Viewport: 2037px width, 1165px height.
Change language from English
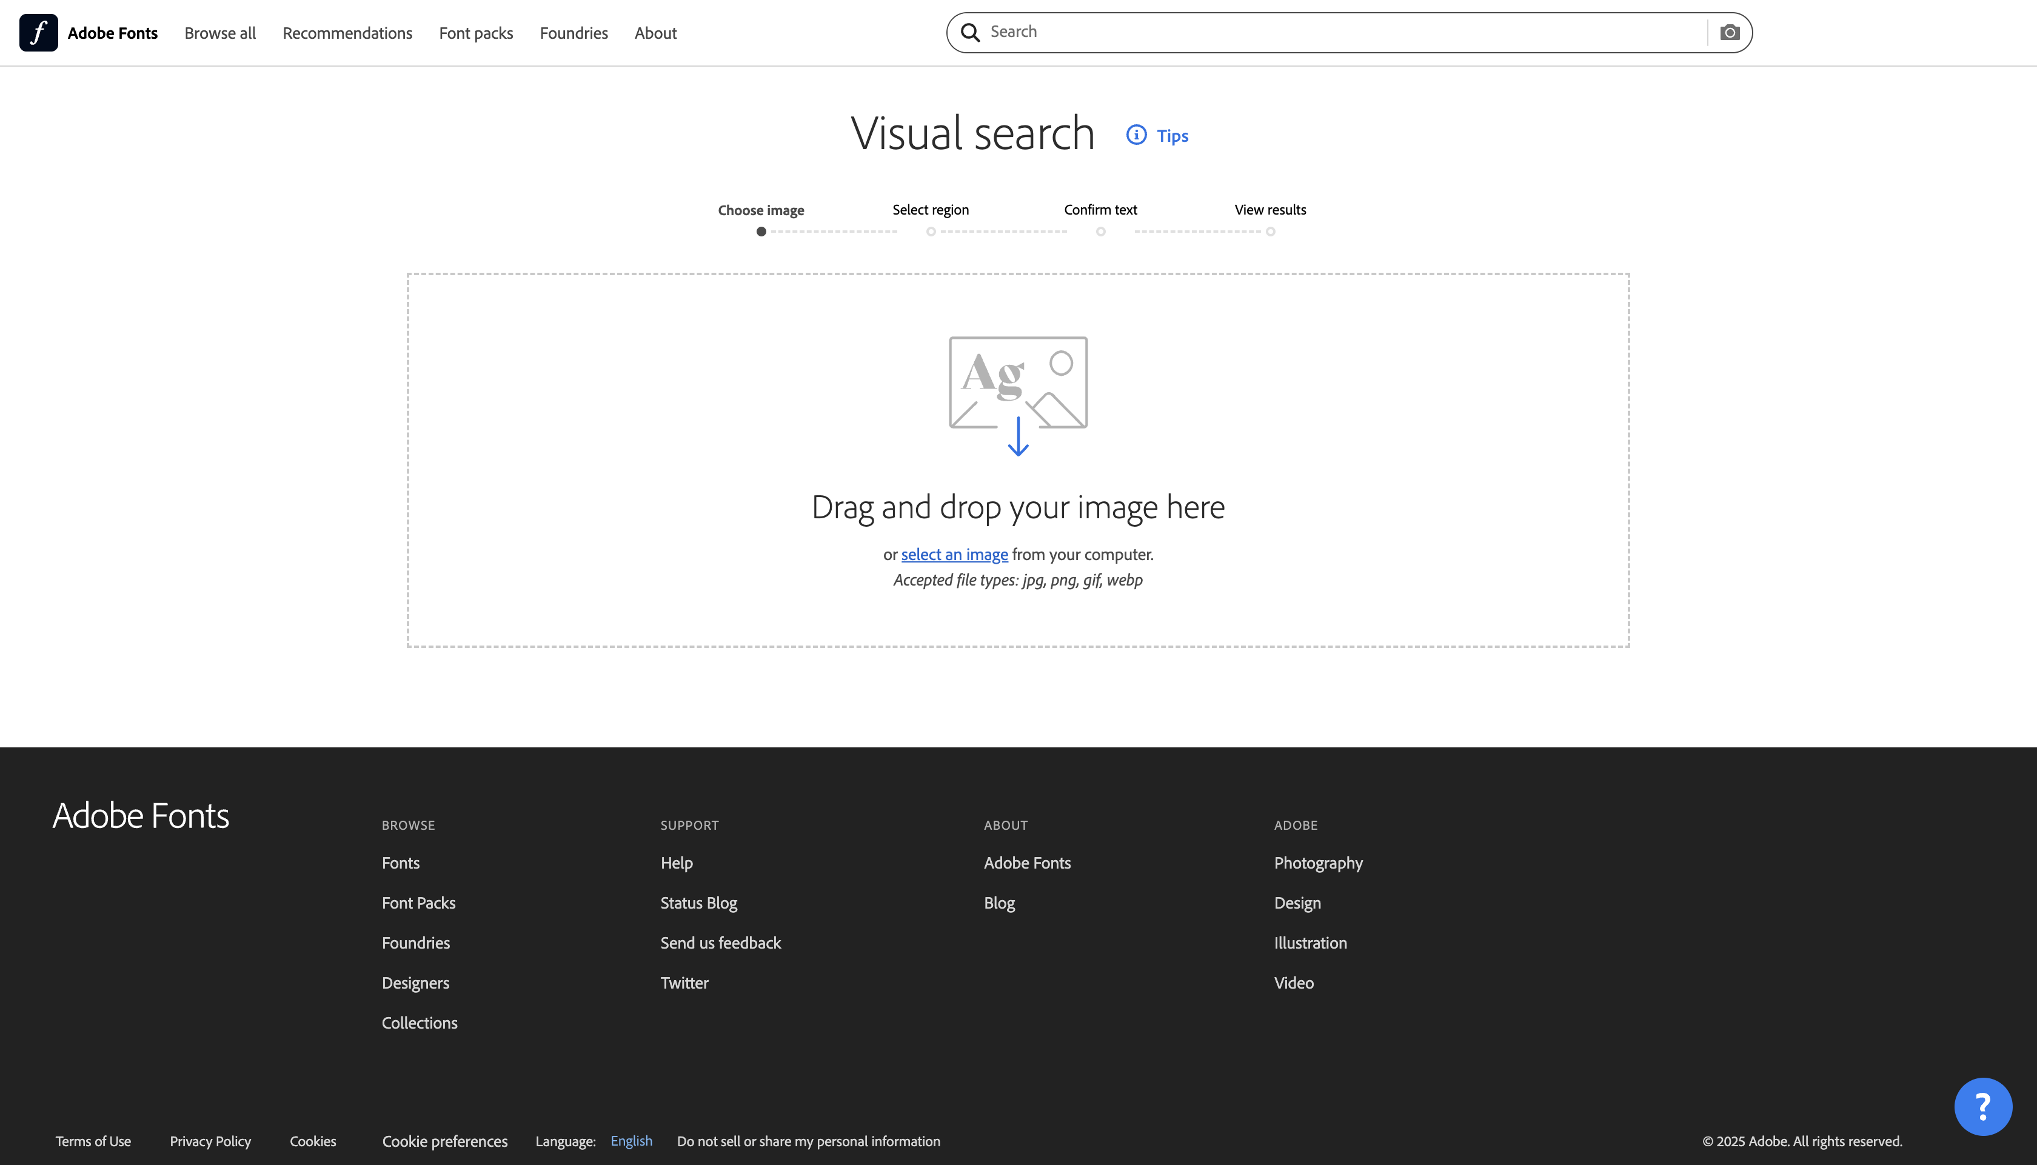631,1141
